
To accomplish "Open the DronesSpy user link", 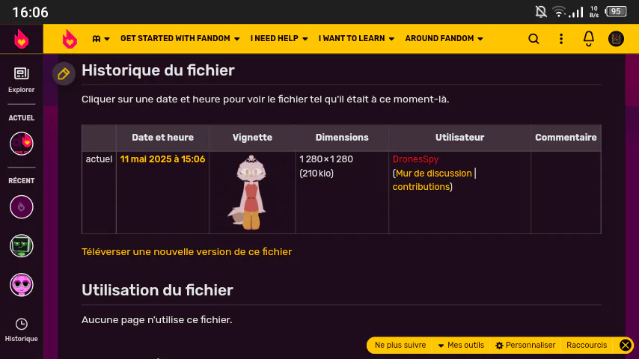I will pos(415,159).
